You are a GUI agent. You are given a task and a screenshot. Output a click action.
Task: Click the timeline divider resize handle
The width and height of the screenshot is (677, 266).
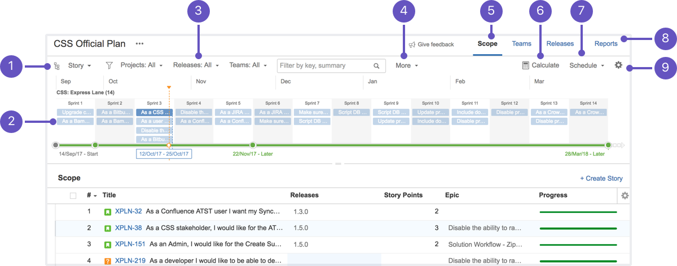(x=338, y=164)
